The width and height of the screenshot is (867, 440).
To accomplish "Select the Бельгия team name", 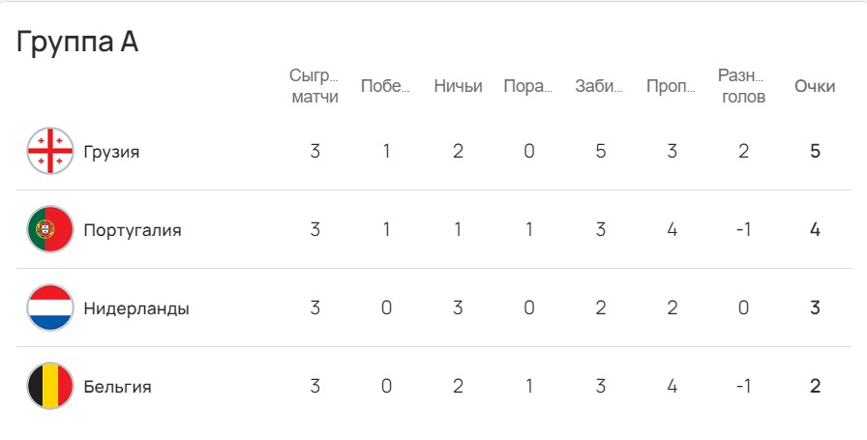I will point(117,387).
